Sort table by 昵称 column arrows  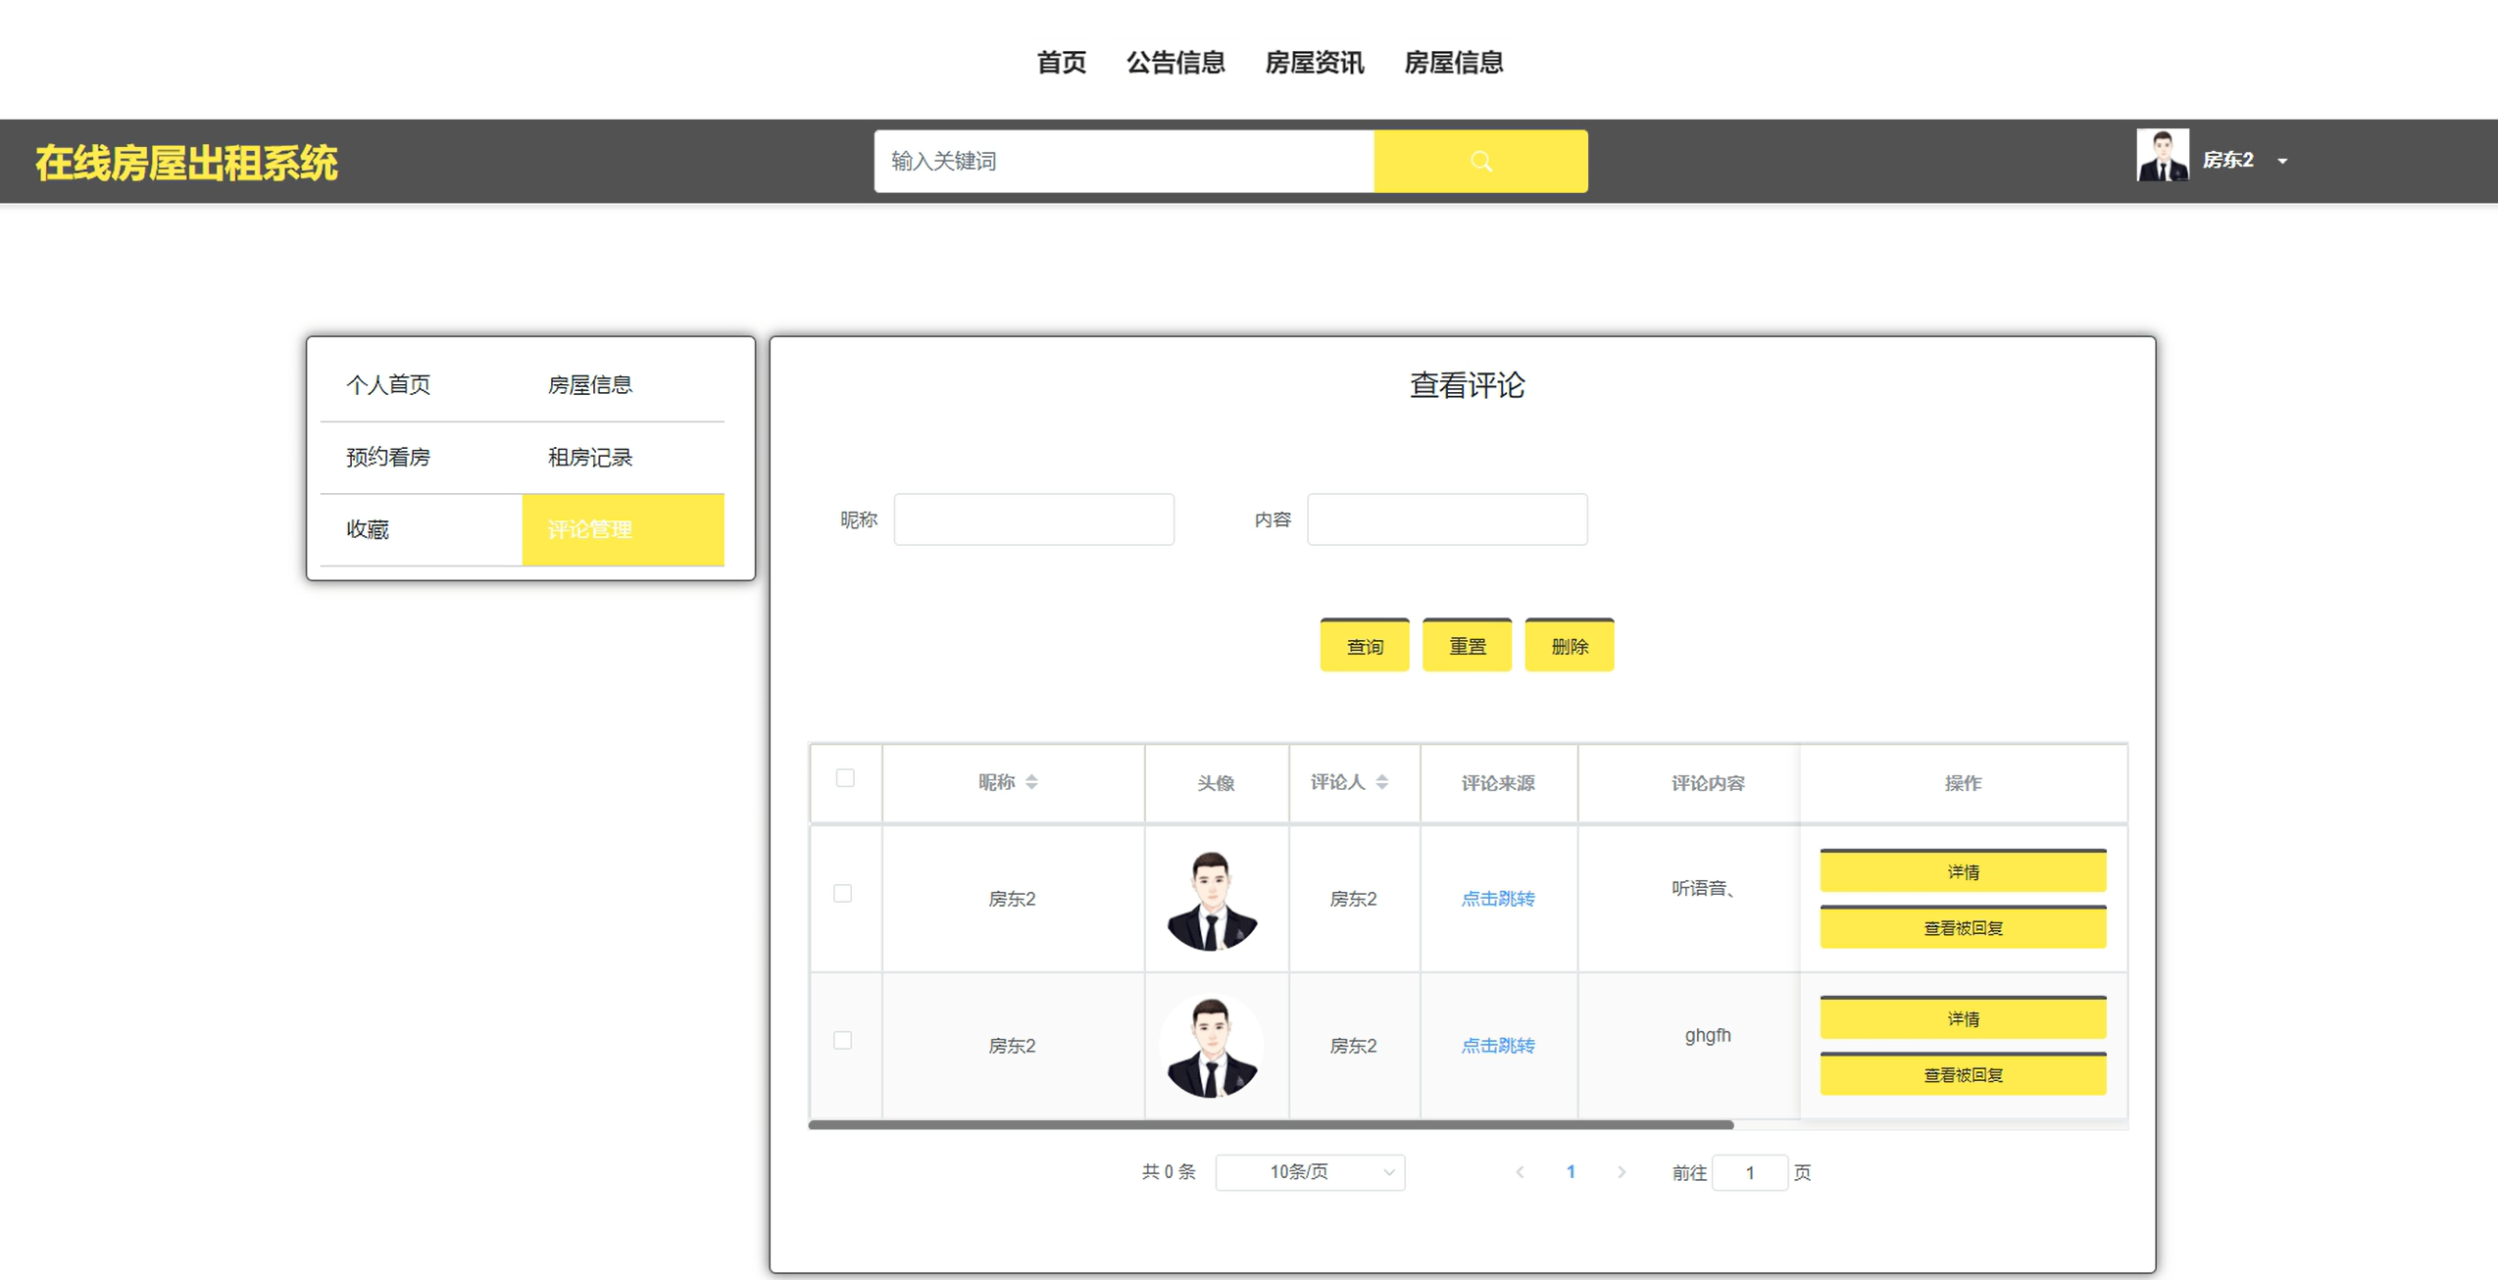(x=1031, y=782)
